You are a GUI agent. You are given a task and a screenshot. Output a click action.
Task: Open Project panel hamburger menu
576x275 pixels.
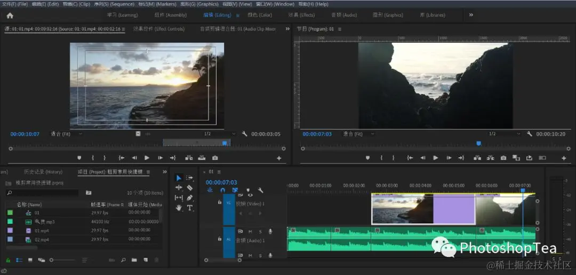[x=148, y=172]
